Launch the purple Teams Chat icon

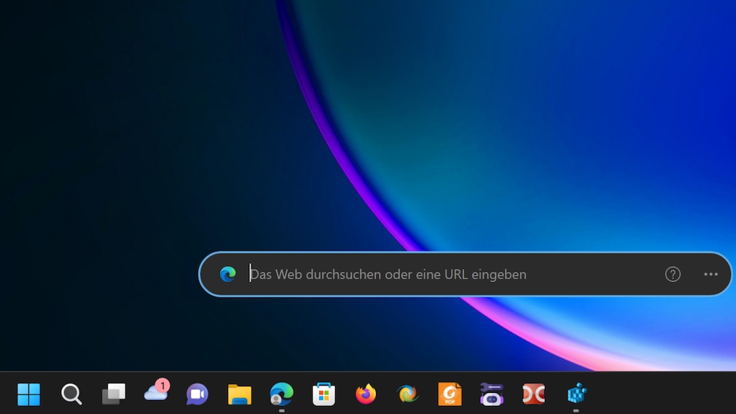(197, 394)
